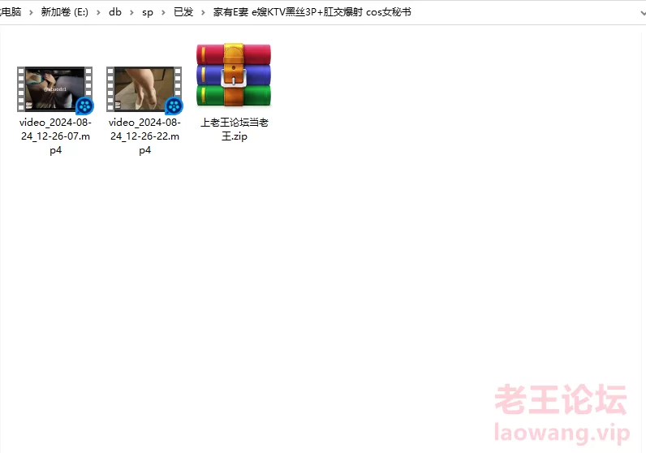This screenshot has width=646, height=453.
Task: Select the video_2024-08-24_12-26-07.mp4 thumbnail
Action: coord(55,89)
